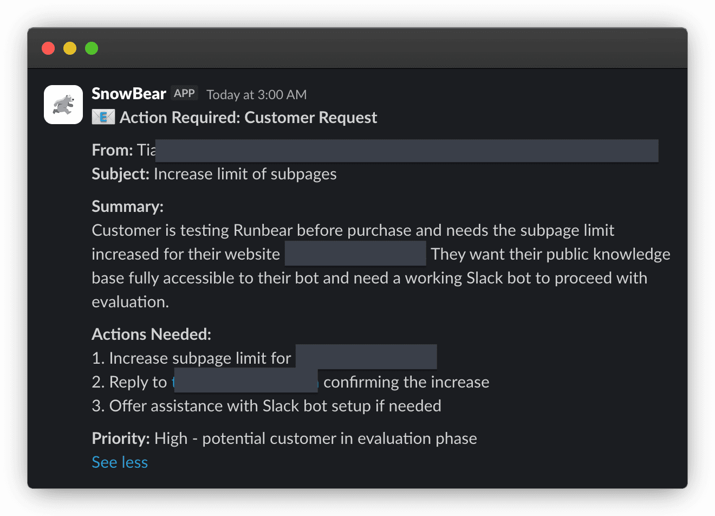The height and width of the screenshot is (516, 715).
Task: Click the Actions Needed: heading
Action: (x=151, y=334)
